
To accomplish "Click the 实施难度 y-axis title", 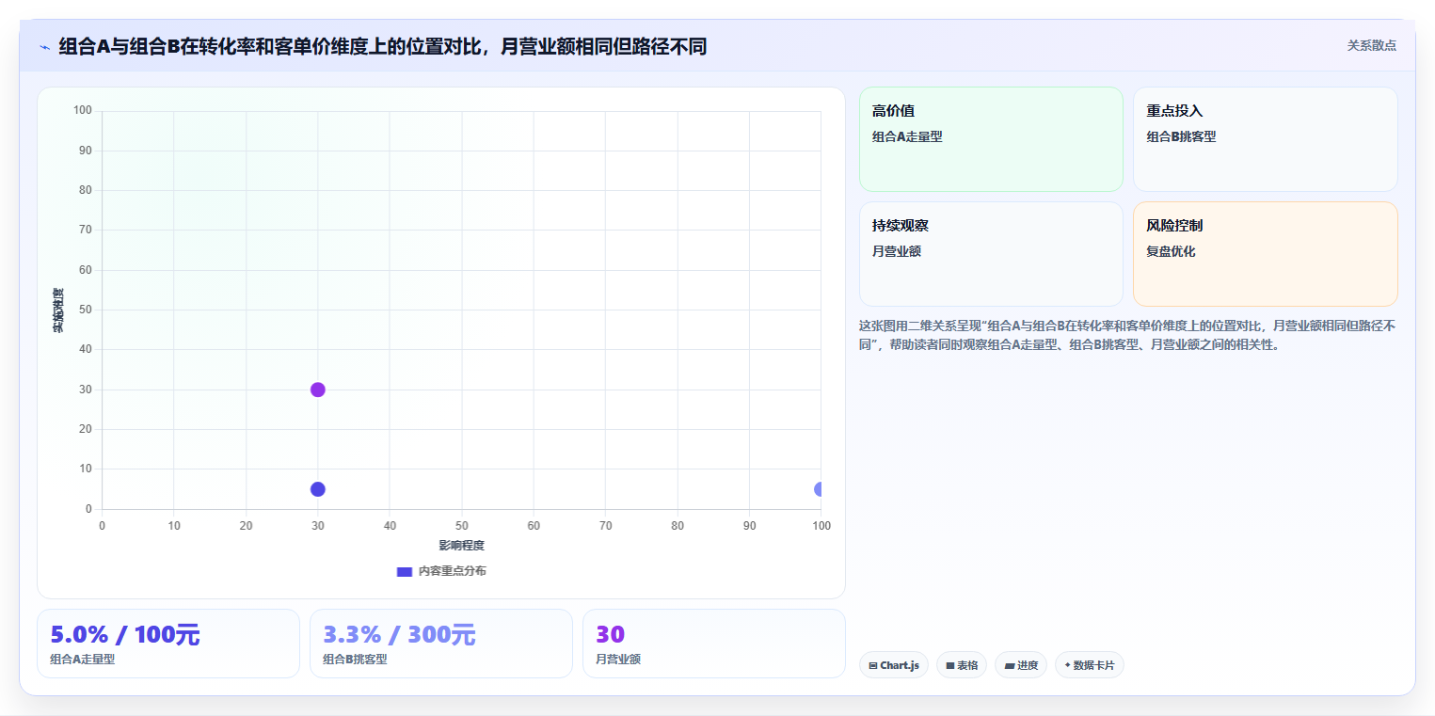I will coord(58,310).
